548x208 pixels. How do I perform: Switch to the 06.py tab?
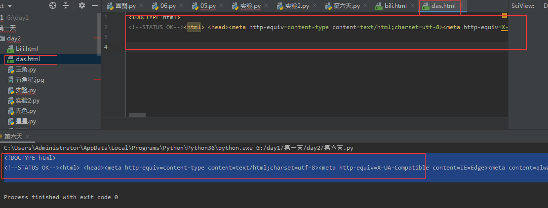[167, 6]
